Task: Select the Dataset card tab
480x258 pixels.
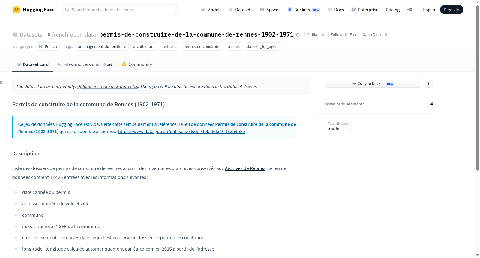Action: click(x=33, y=64)
